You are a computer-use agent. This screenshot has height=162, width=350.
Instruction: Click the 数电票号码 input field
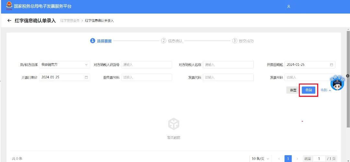coord(146,77)
